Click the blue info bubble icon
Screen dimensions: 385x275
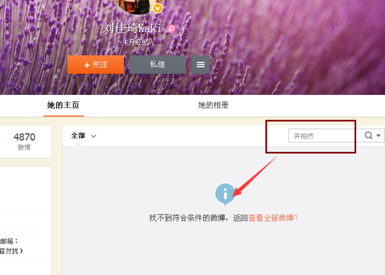tap(225, 194)
